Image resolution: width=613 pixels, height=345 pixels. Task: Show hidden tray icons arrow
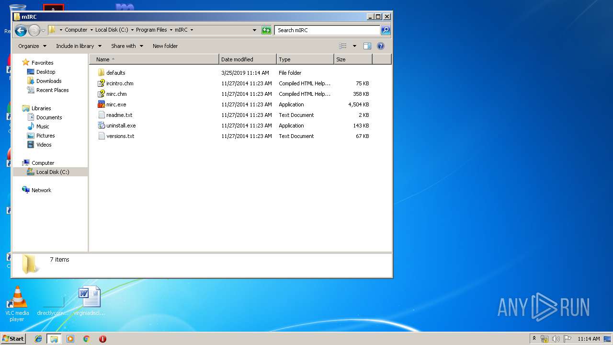coord(534,338)
